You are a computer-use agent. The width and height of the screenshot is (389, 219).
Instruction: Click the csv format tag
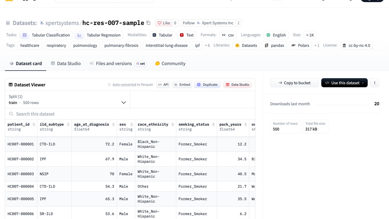point(228,35)
